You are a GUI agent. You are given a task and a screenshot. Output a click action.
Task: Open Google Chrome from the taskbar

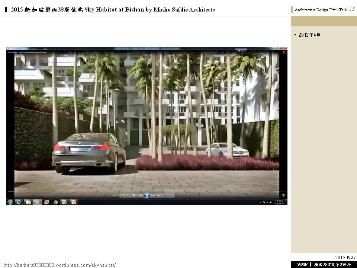coord(55,202)
